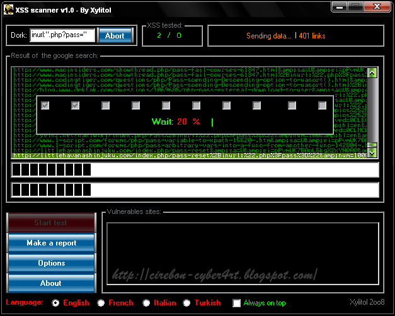Select macinsiders row containing html%2Binurl

pyautogui.click(x=190, y=75)
